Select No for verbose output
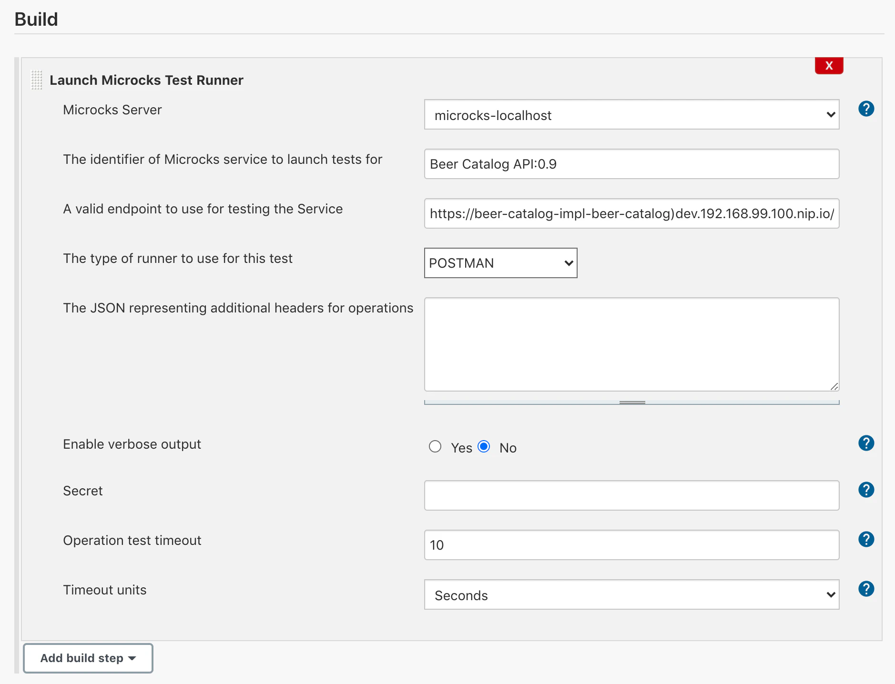 (x=484, y=447)
